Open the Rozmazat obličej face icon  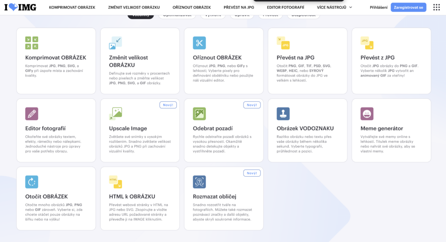tap(199, 181)
